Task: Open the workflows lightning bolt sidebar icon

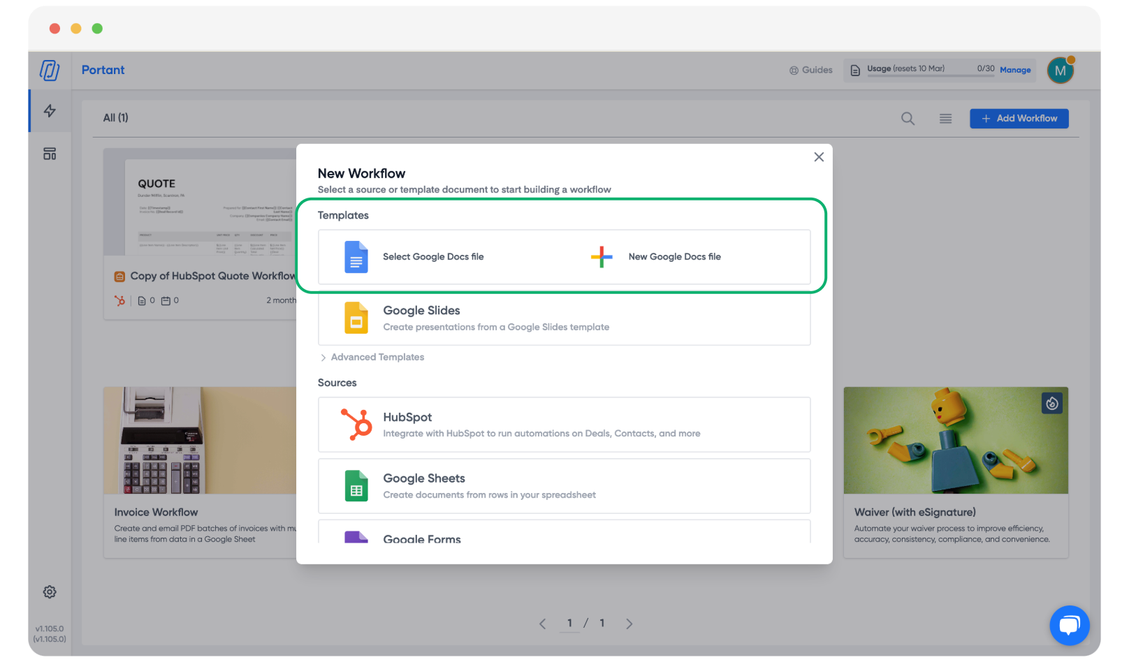Action: tap(50, 111)
